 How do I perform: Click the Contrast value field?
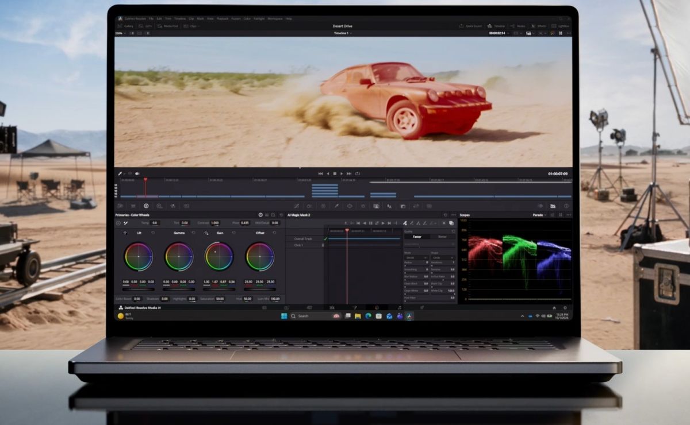[214, 223]
